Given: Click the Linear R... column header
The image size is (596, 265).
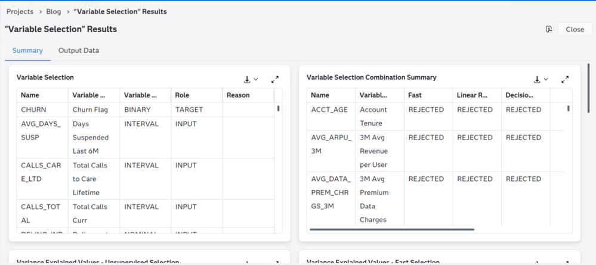Looking at the screenshot, I should coord(477,95).
